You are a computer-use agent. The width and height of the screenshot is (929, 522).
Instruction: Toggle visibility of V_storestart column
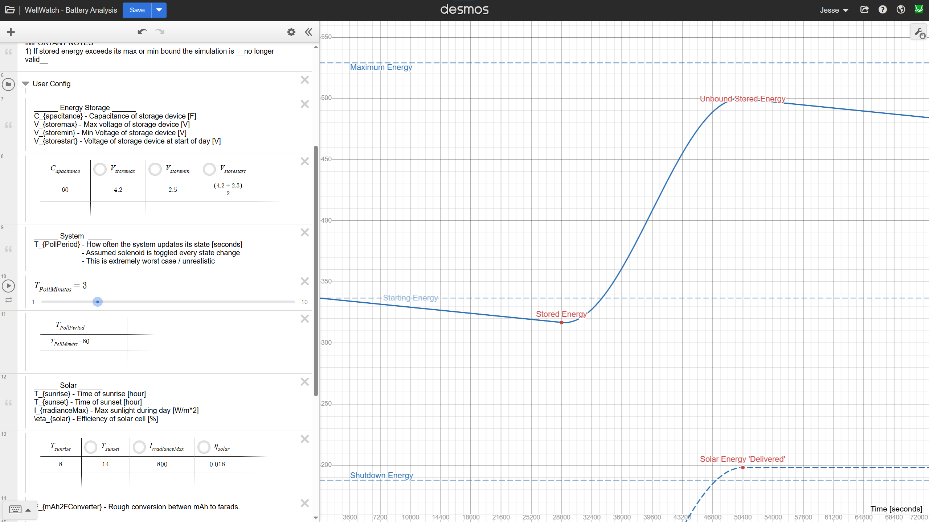(209, 169)
